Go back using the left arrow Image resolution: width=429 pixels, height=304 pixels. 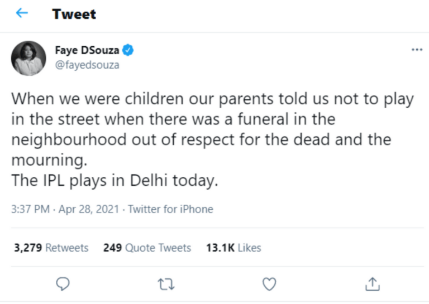pyautogui.click(x=22, y=13)
